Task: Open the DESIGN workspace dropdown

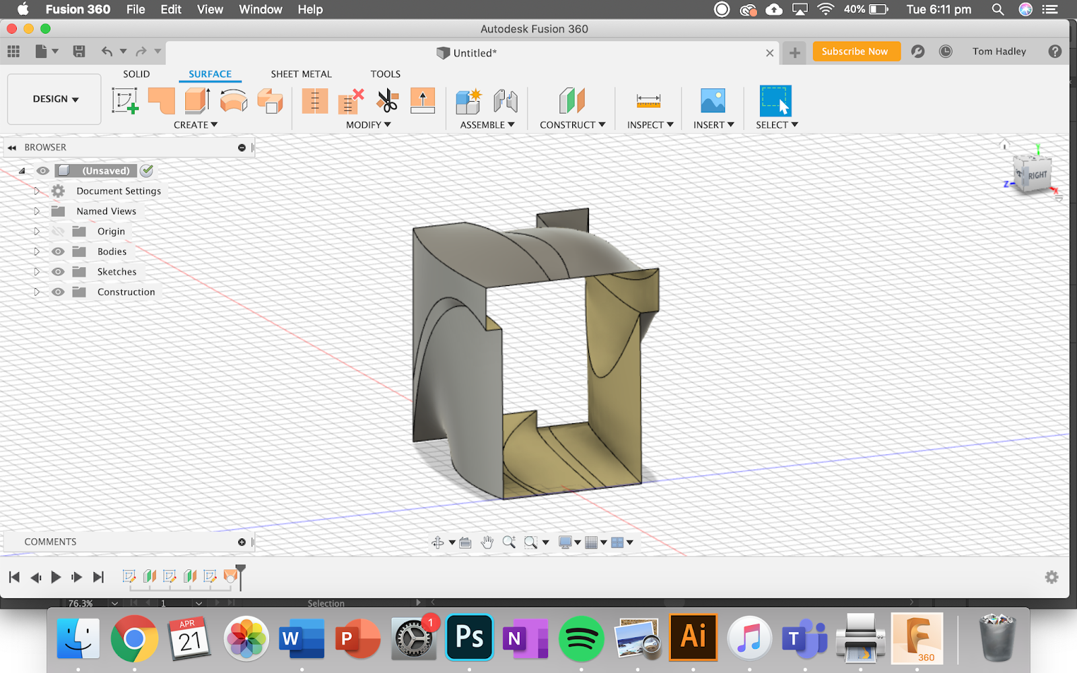Action: click(x=55, y=99)
